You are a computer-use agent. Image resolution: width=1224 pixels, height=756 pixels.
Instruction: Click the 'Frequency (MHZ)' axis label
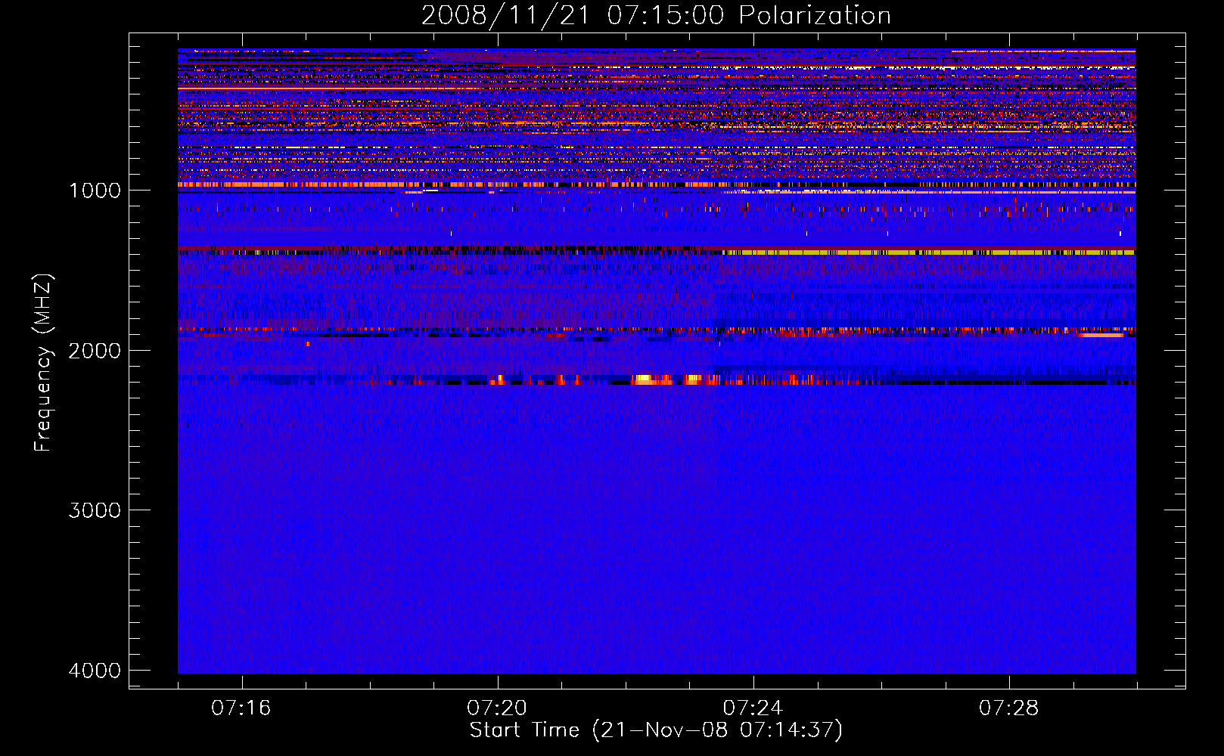click(43, 363)
